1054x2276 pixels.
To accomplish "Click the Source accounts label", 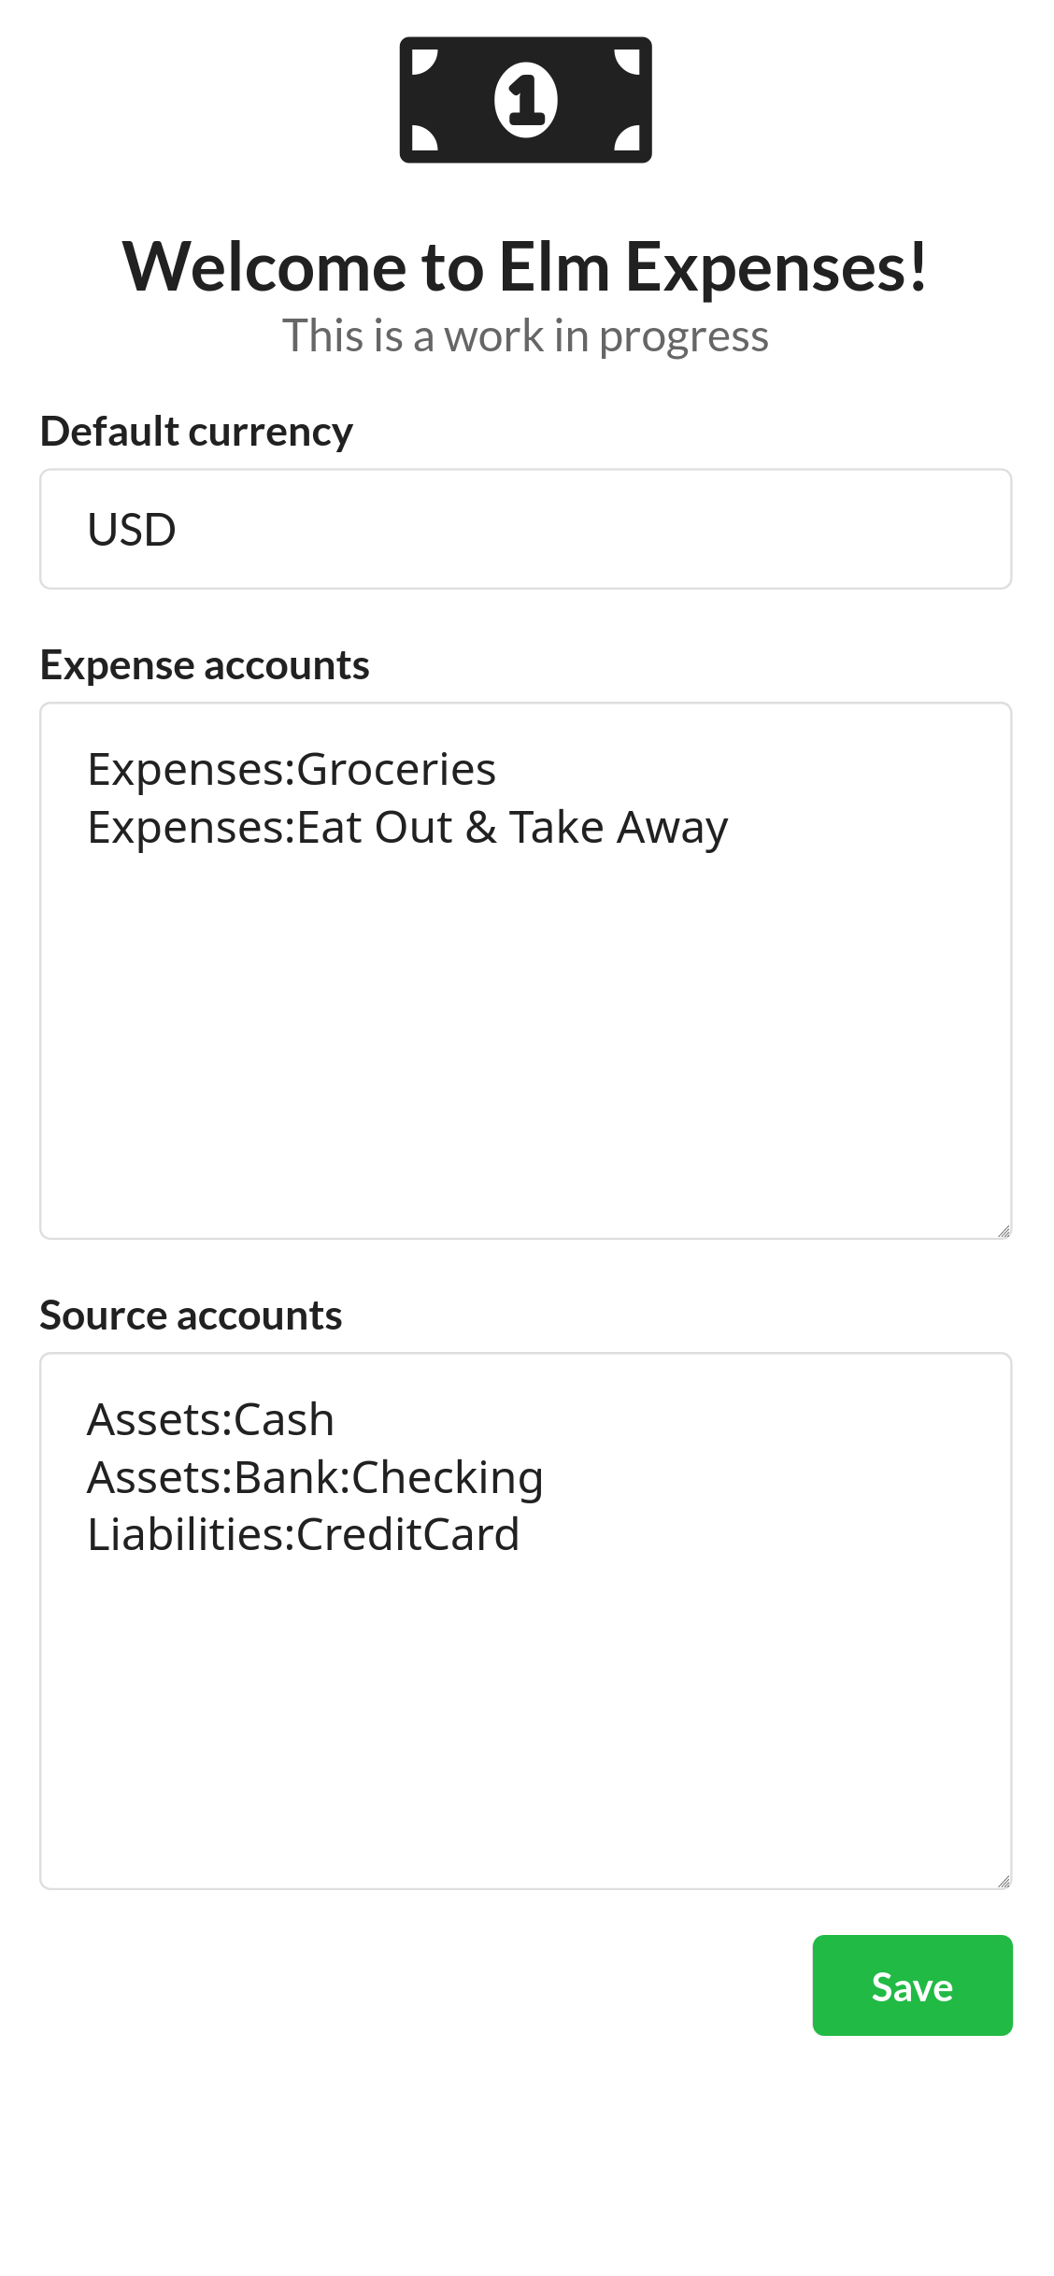I will 191,1316.
